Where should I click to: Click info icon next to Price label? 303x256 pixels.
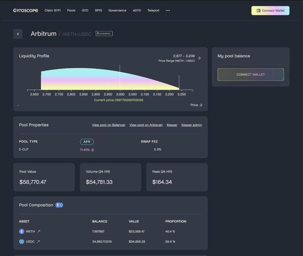[x=201, y=105]
